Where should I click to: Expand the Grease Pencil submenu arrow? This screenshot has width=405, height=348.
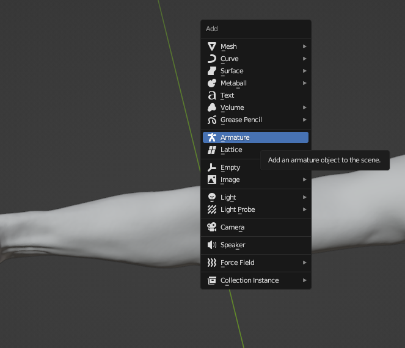304,120
